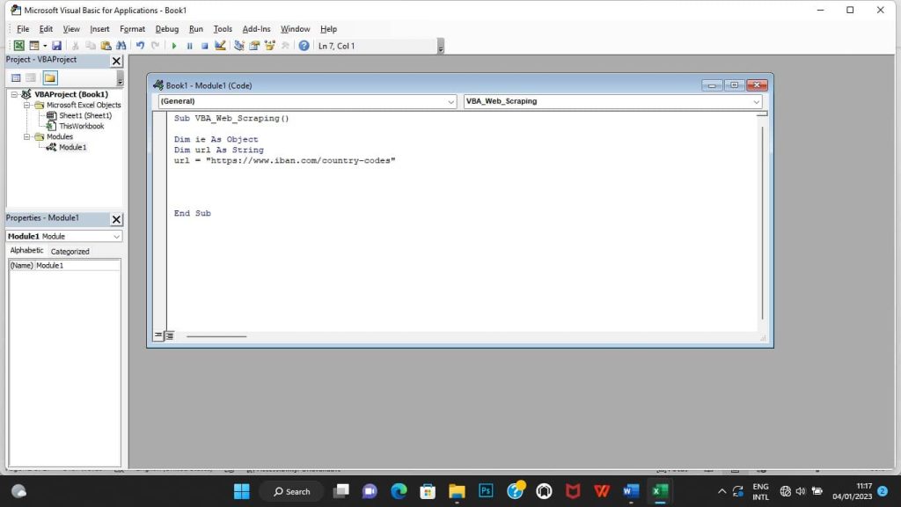Screen dimensions: 901x507
Task: Open Word from the taskbar
Action: pos(631,491)
